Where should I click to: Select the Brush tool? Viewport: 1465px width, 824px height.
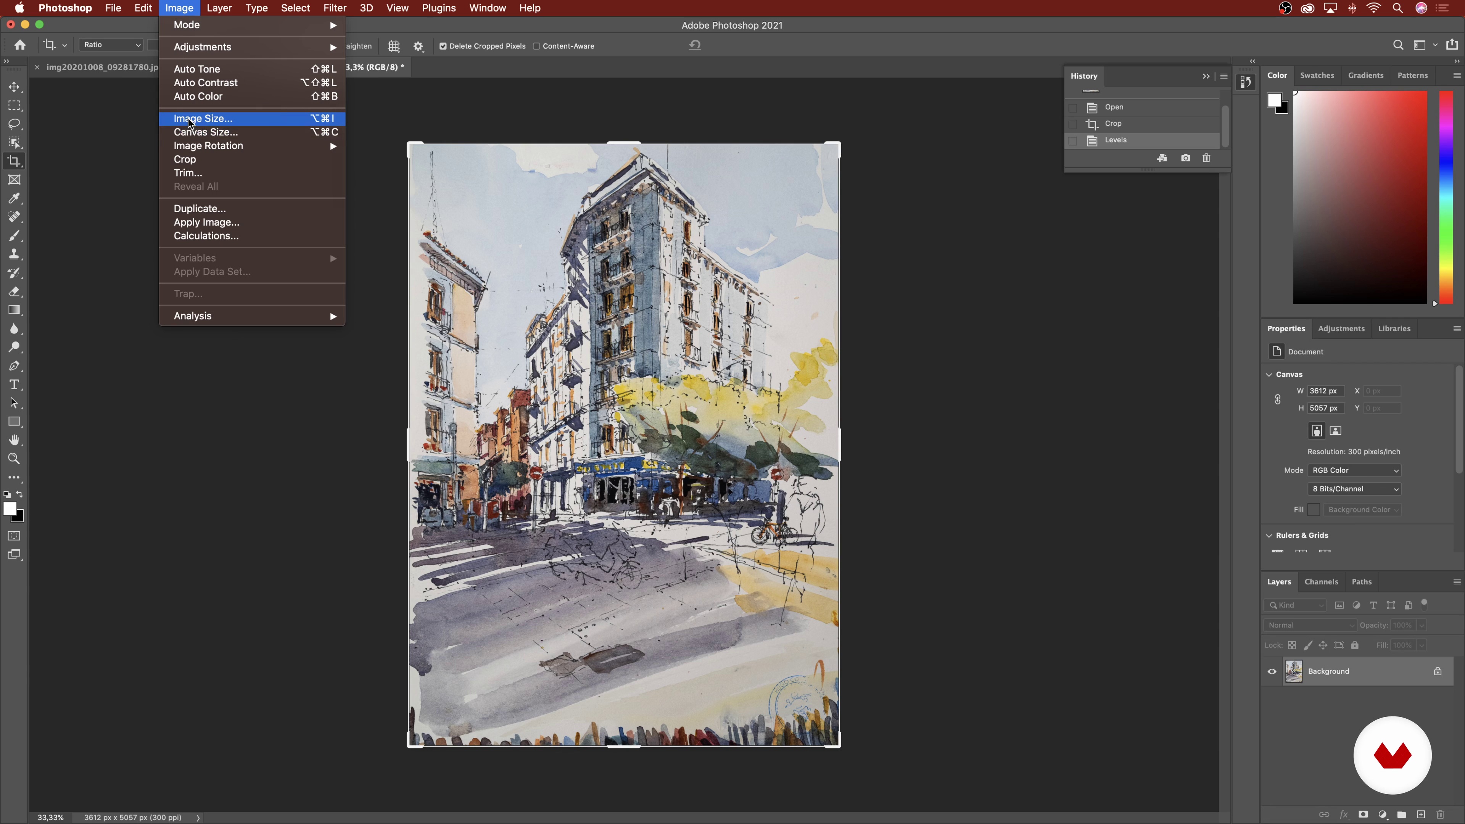coord(14,235)
